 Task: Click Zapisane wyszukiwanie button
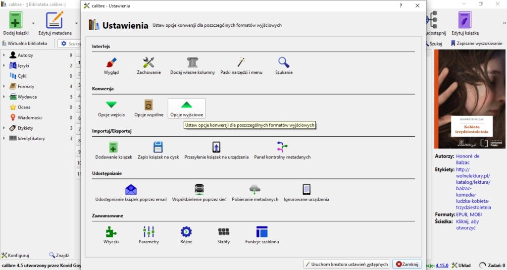[x=477, y=43]
